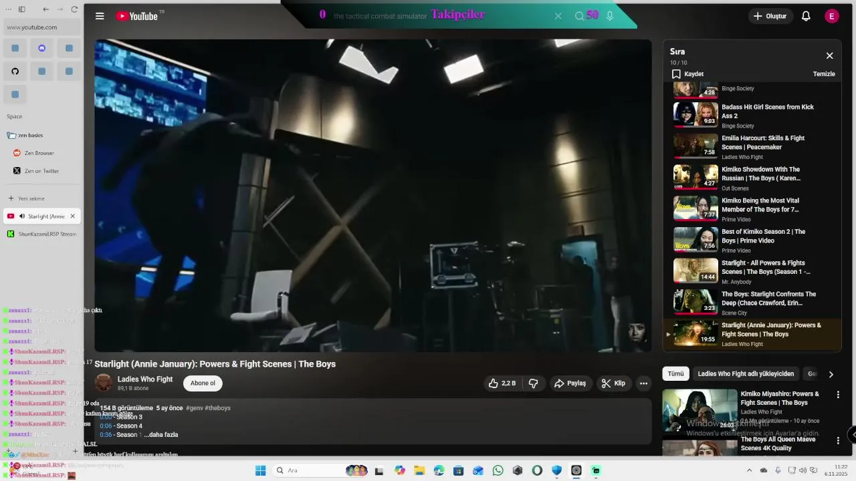The width and height of the screenshot is (856, 481).
Task: Save queue with Kaydet bookmark button
Action: coord(687,74)
